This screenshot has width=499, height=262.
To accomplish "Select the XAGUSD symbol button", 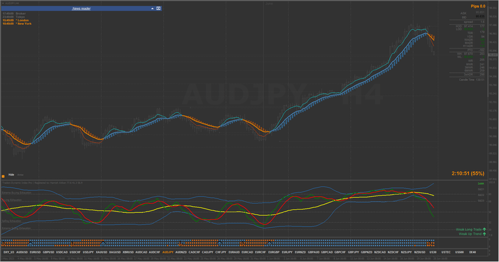I will tap(115, 252).
